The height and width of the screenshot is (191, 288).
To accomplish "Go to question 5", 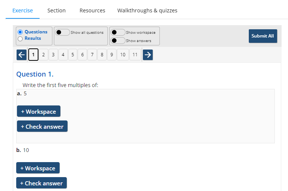I will pos(72,55).
